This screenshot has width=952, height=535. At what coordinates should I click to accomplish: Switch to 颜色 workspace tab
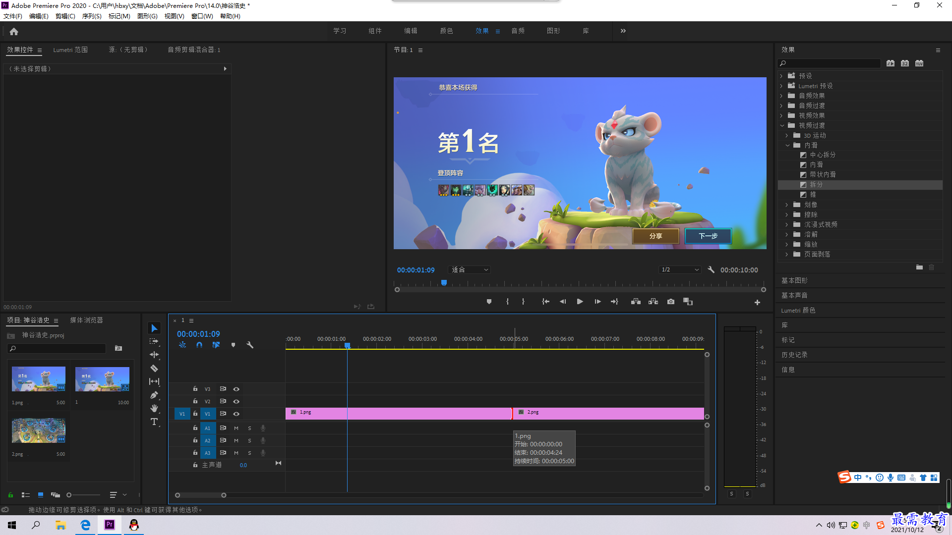pyautogui.click(x=446, y=31)
